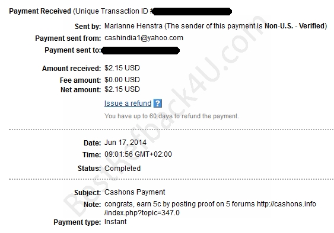Viewport: 334px width, 233px height.
Task: Select the Non-U.S. - Verified status text
Action: point(295,26)
